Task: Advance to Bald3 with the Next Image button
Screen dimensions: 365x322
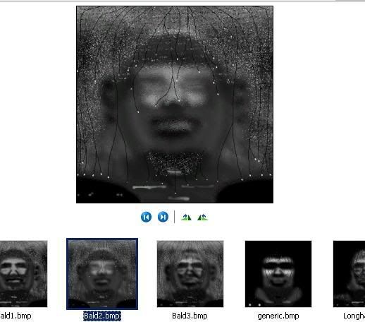Action: point(163,217)
